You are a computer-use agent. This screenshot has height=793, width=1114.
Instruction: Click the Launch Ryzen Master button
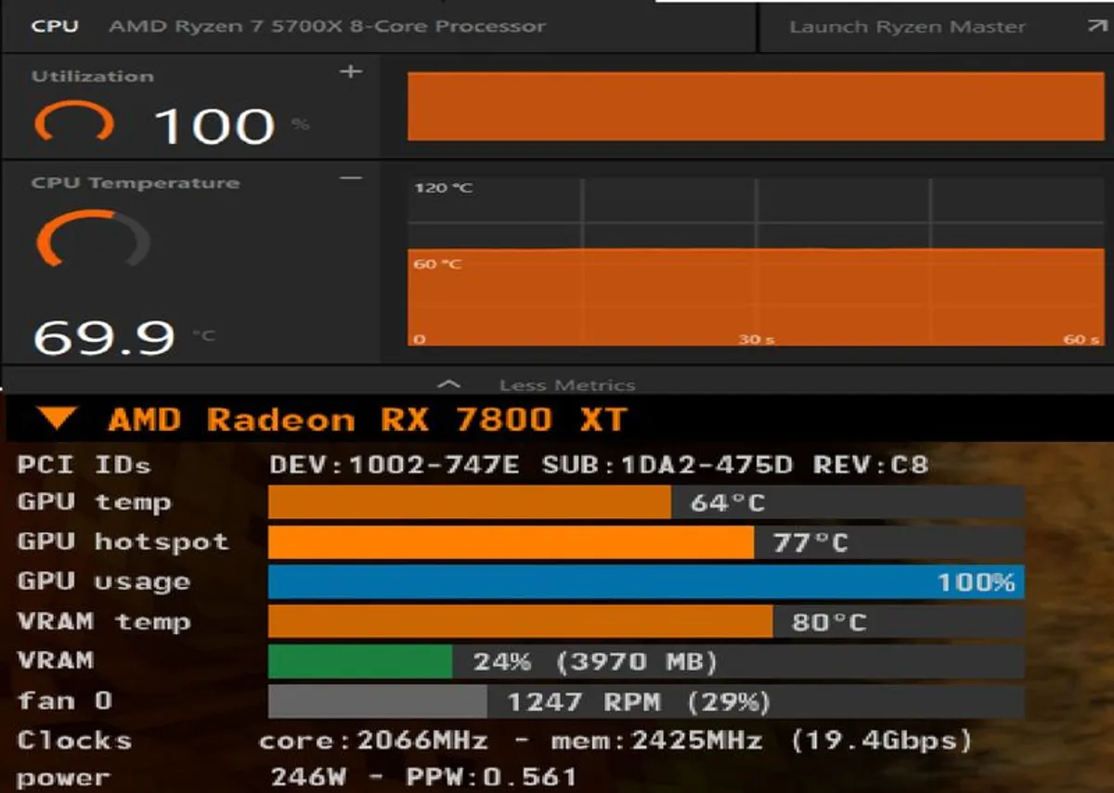coord(936,27)
